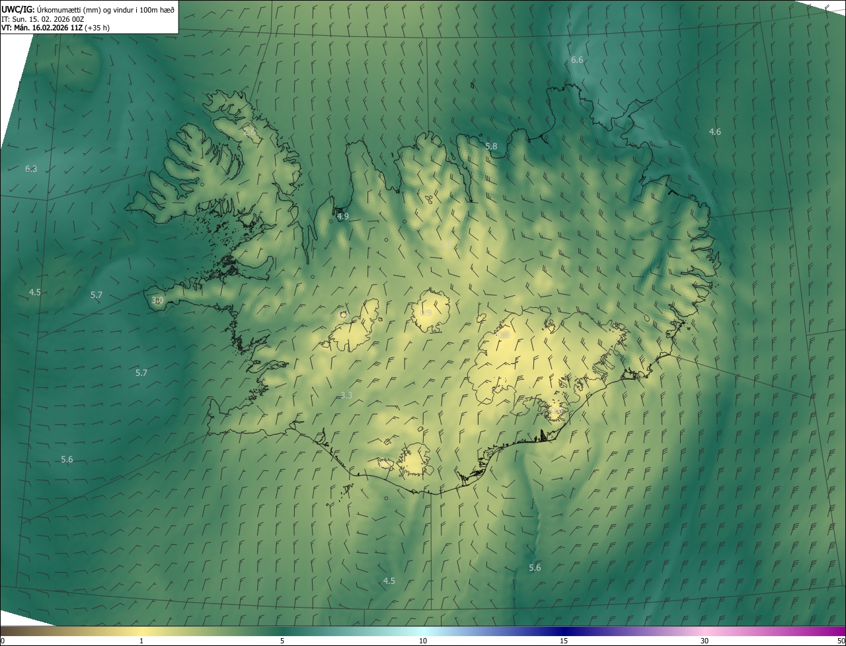Click the valid time 'VT: Mán. 16.02.2026 11Z (+35 h)'

56,28
